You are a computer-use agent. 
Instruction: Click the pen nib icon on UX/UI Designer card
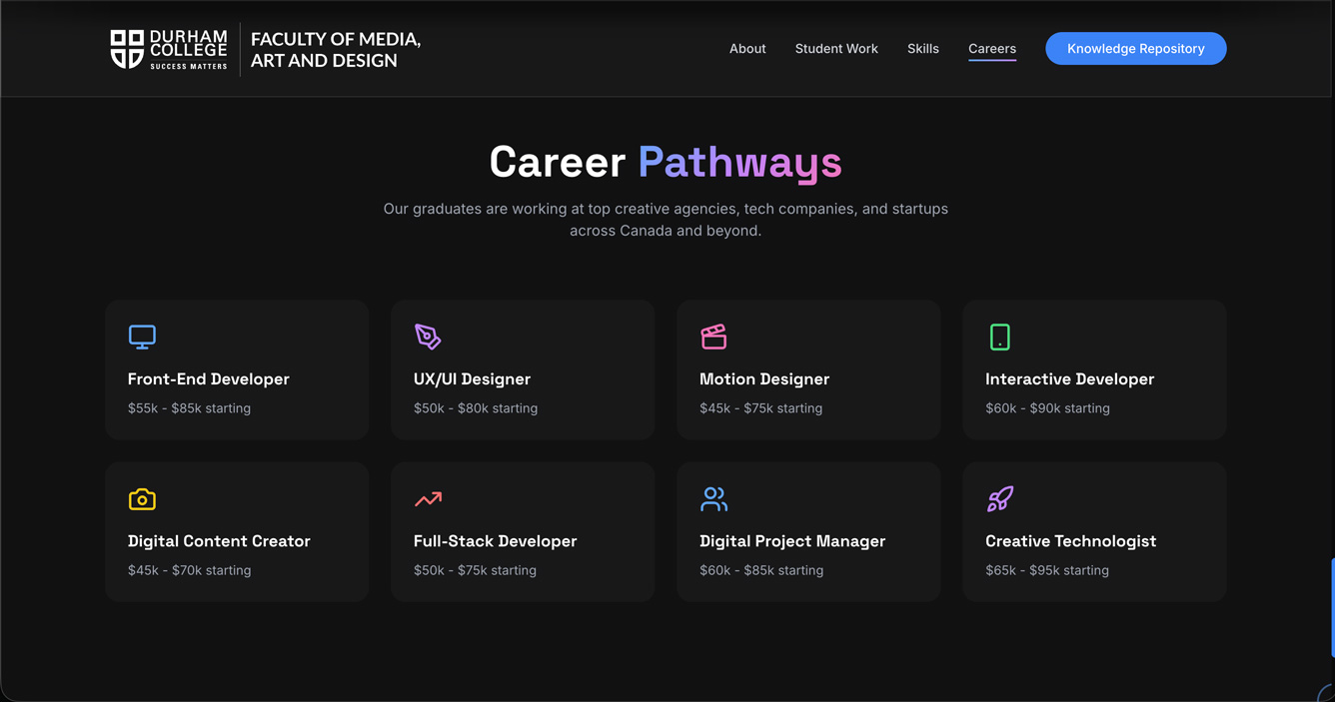428,337
